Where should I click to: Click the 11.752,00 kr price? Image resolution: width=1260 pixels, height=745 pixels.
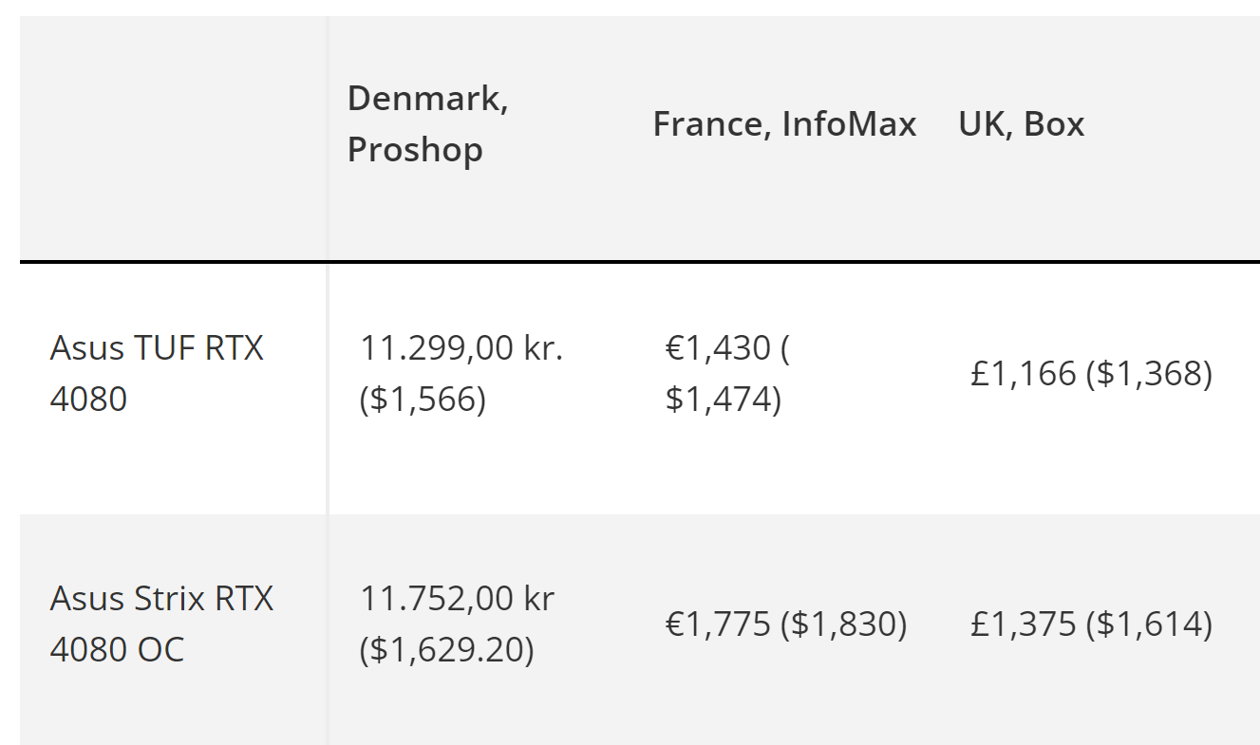(x=457, y=599)
